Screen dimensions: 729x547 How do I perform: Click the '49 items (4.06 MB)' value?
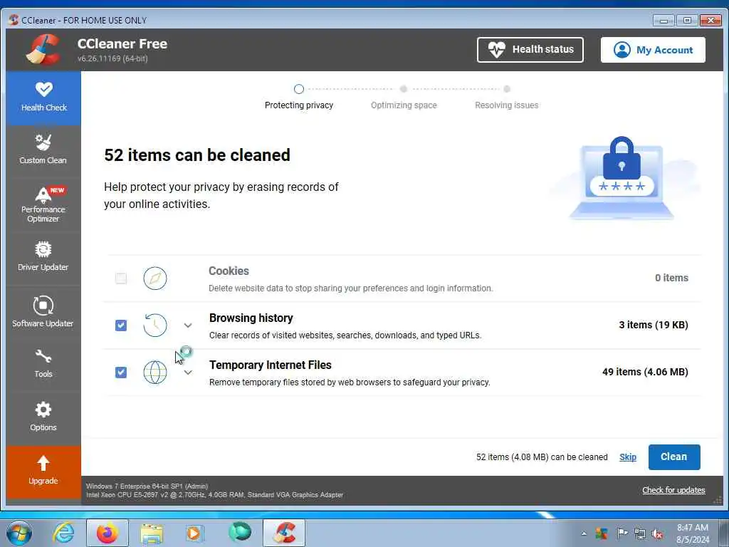645,372
